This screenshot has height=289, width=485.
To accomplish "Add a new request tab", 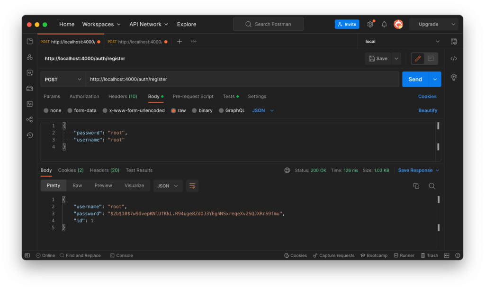I will 180,42.
